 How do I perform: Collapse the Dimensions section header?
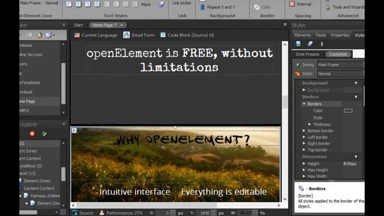[x=356, y=157]
